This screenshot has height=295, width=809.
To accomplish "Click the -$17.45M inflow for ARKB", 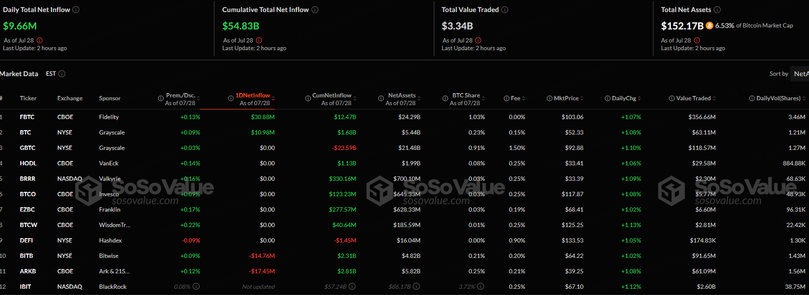I will point(262,271).
